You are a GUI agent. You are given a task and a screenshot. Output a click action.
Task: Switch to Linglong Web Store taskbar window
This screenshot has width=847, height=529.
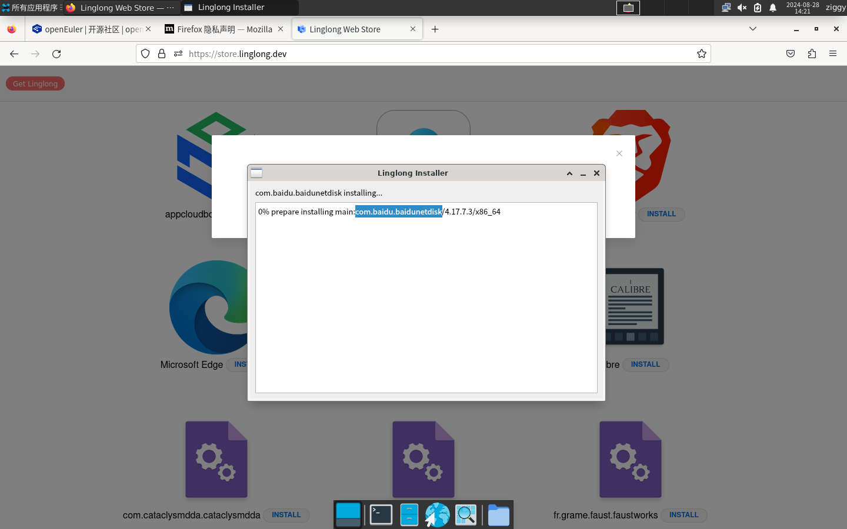[x=122, y=8]
